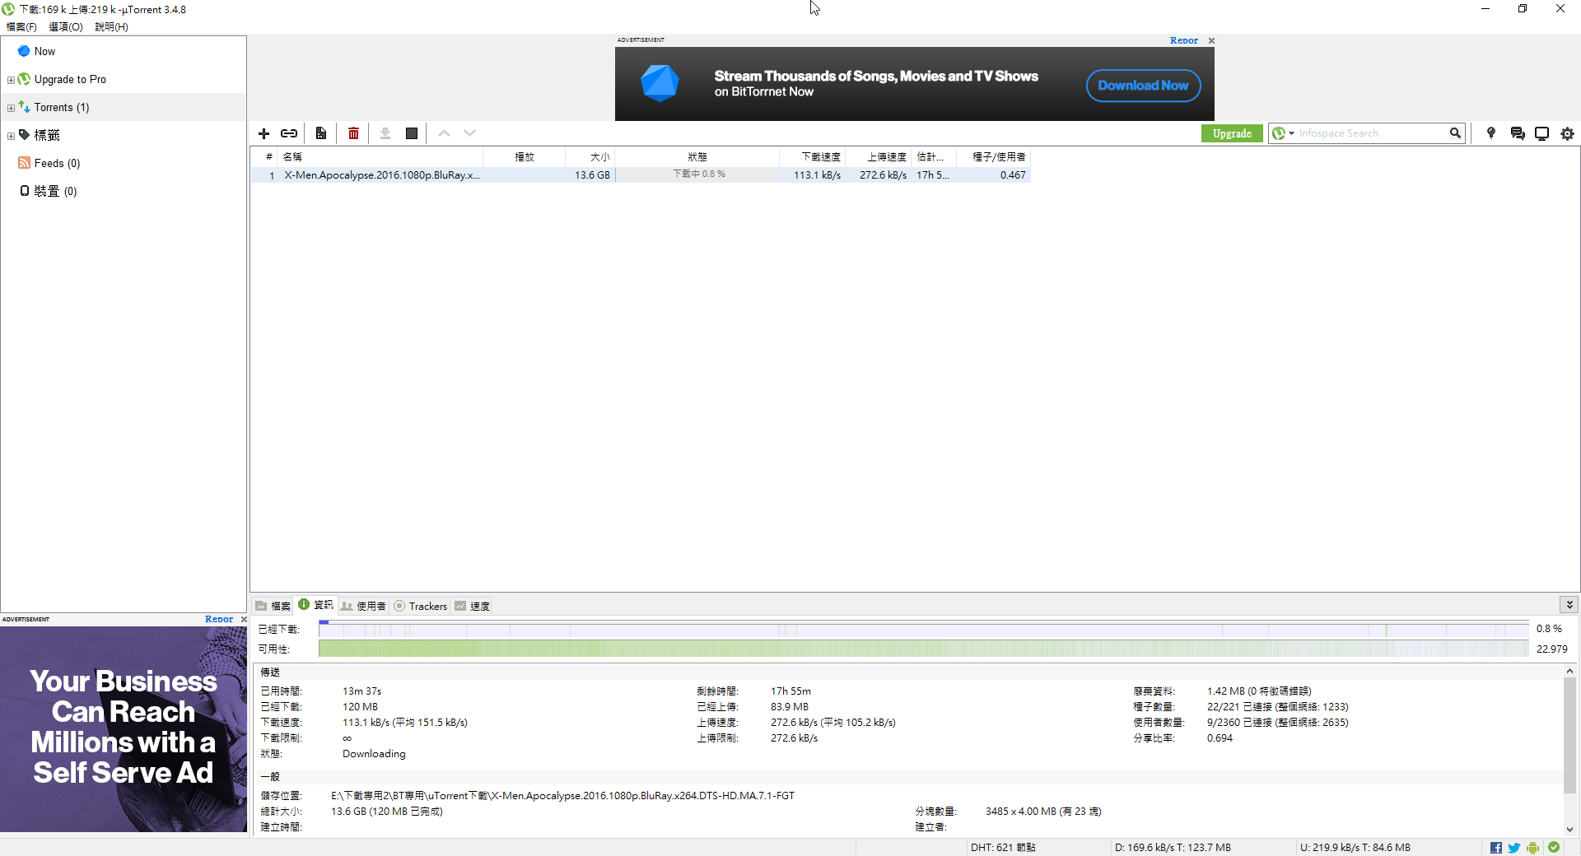The image size is (1581, 856).
Task: Open the chat bubbles icon
Action: [1518, 133]
